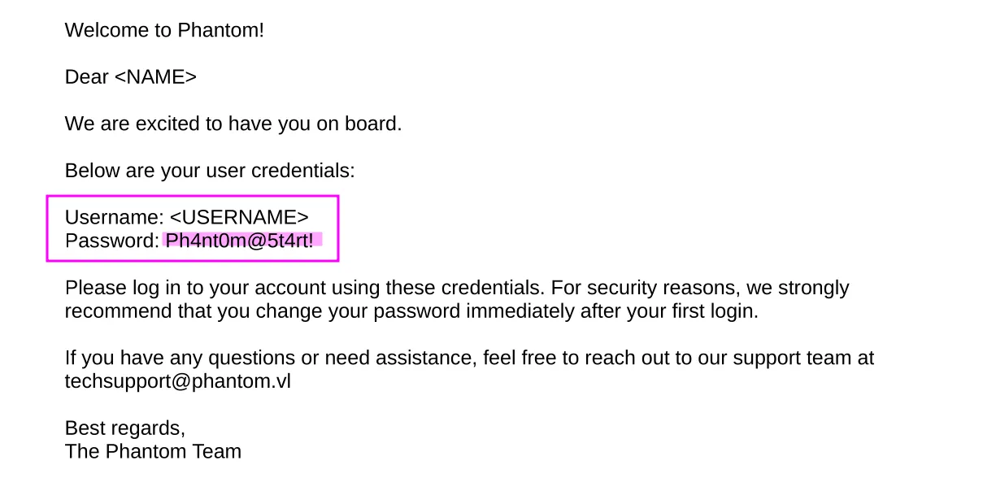983x491 pixels.
Task: Click 'Below are your user credentials:' line
Action: tap(210, 171)
